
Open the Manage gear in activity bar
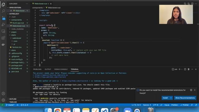pyautogui.click(x=3, y=100)
